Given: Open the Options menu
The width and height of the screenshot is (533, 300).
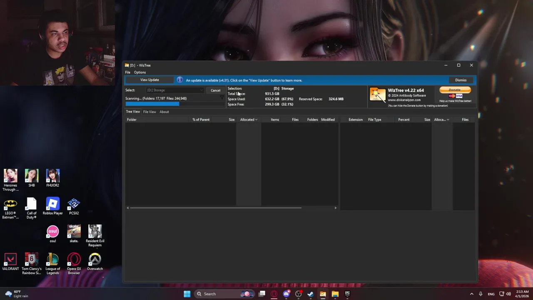Looking at the screenshot, I should coord(140,72).
